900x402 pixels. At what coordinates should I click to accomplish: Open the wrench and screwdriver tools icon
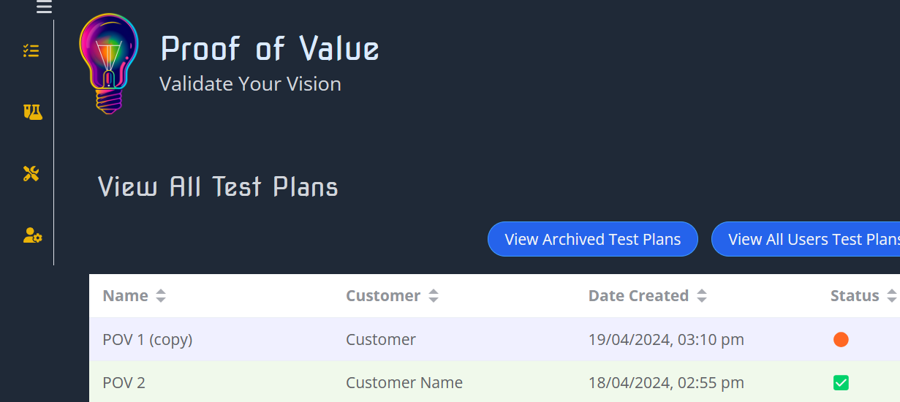pos(31,173)
